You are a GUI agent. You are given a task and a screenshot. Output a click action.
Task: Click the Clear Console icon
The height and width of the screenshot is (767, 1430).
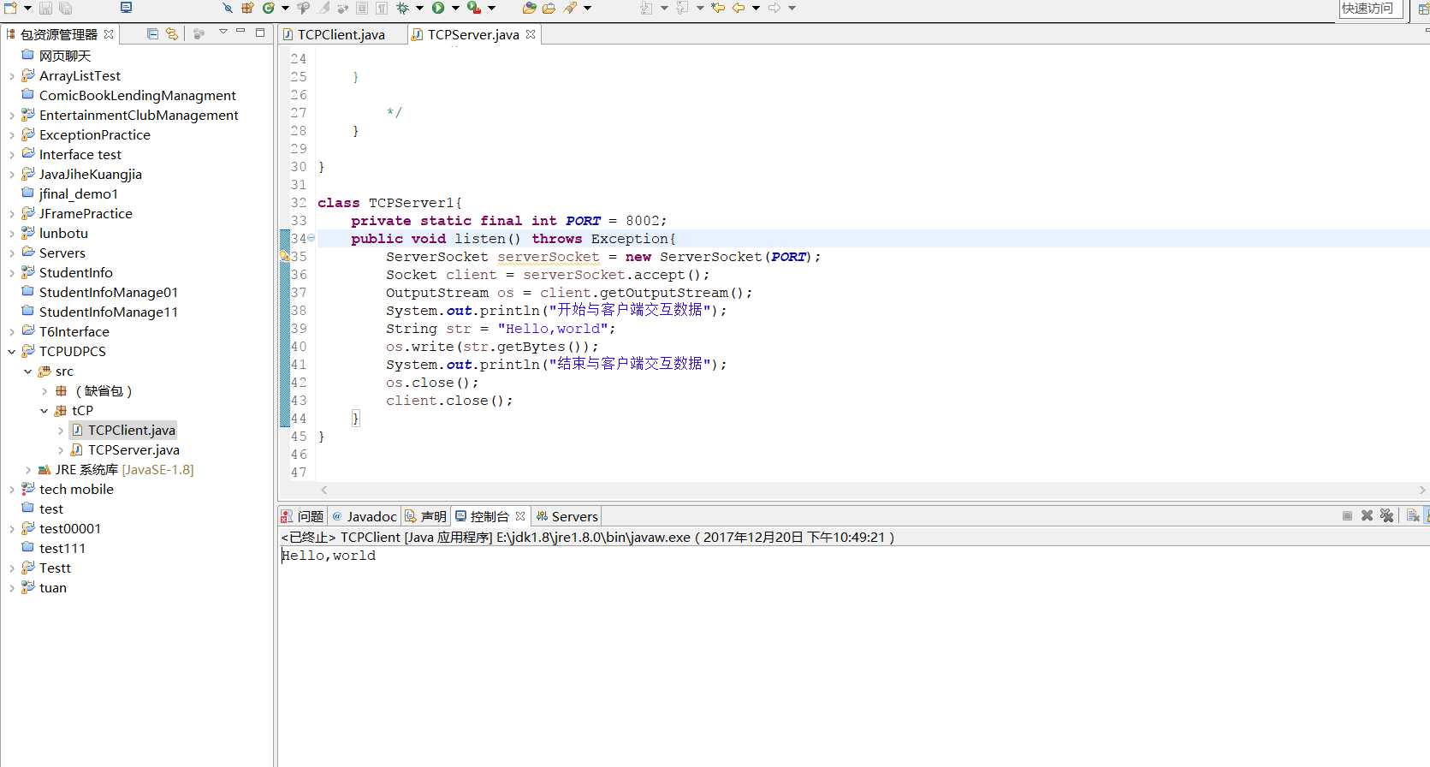[1412, 515]
